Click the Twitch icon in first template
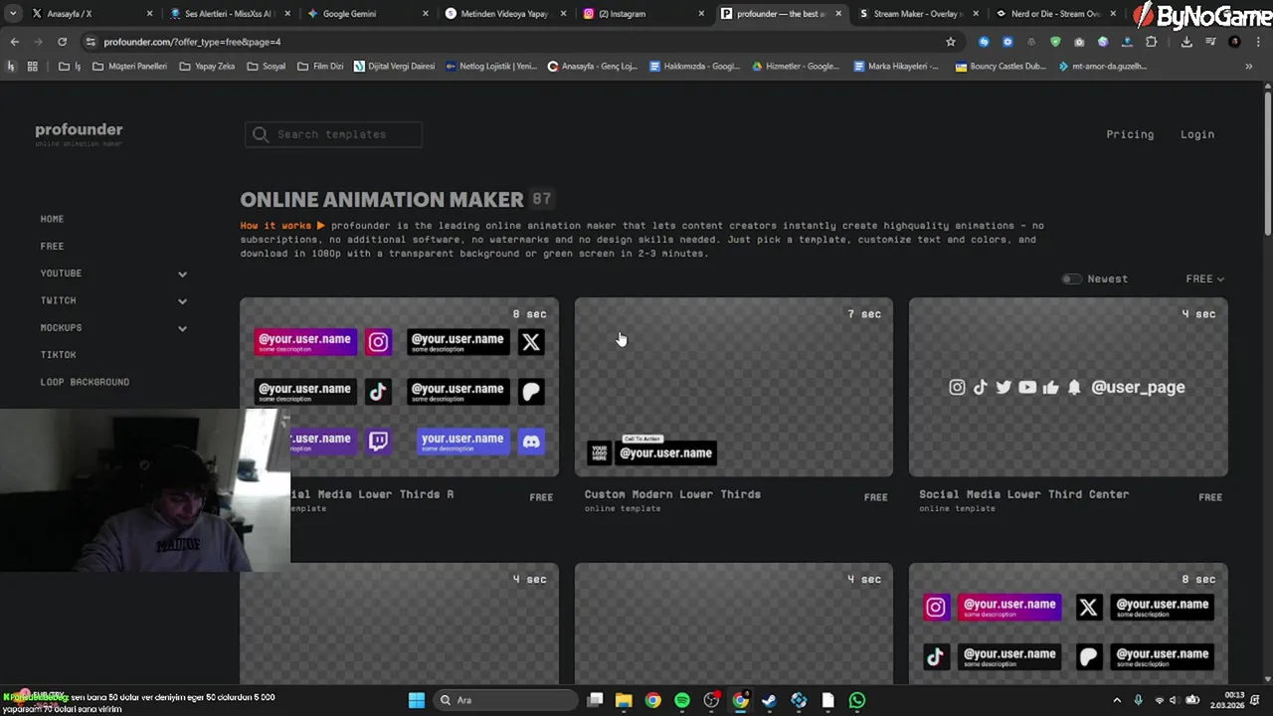Viewport: 1273px width, 716px height. click(x=378, y=442)
